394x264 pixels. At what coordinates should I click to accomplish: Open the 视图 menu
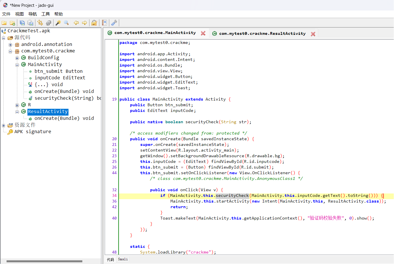(x=20, y=14)
